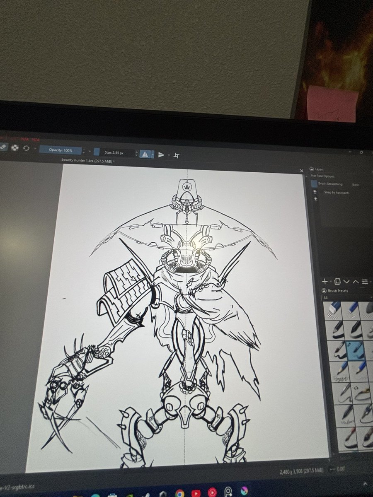Click the Brush Presets docker lock icon
The image size is (373, 497).
click(325, 290)
